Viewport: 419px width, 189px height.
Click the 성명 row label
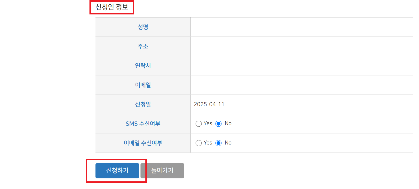143,27
